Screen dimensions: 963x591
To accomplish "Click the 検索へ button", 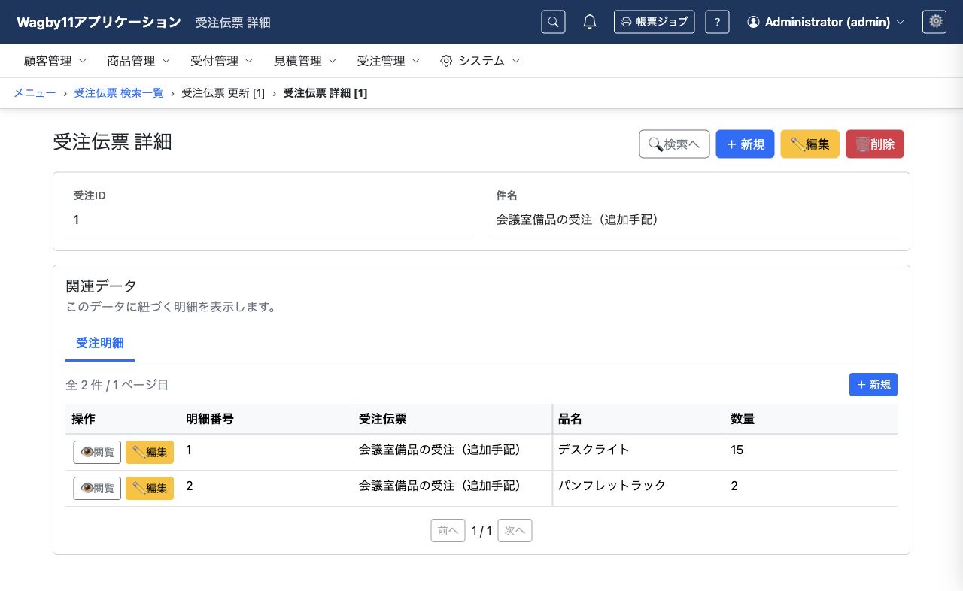I will [x=674, y=144].
